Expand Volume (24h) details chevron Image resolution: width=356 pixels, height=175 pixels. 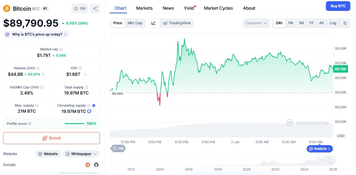pyautogui.click(x=44, y=74)
